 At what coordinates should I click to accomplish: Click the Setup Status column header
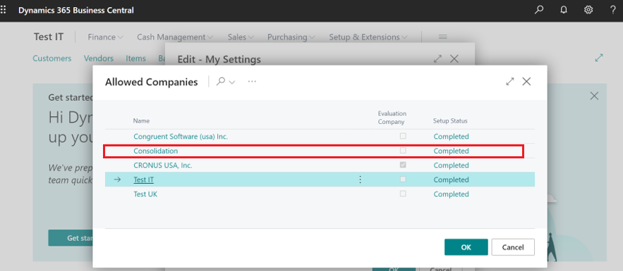(450, 120)
